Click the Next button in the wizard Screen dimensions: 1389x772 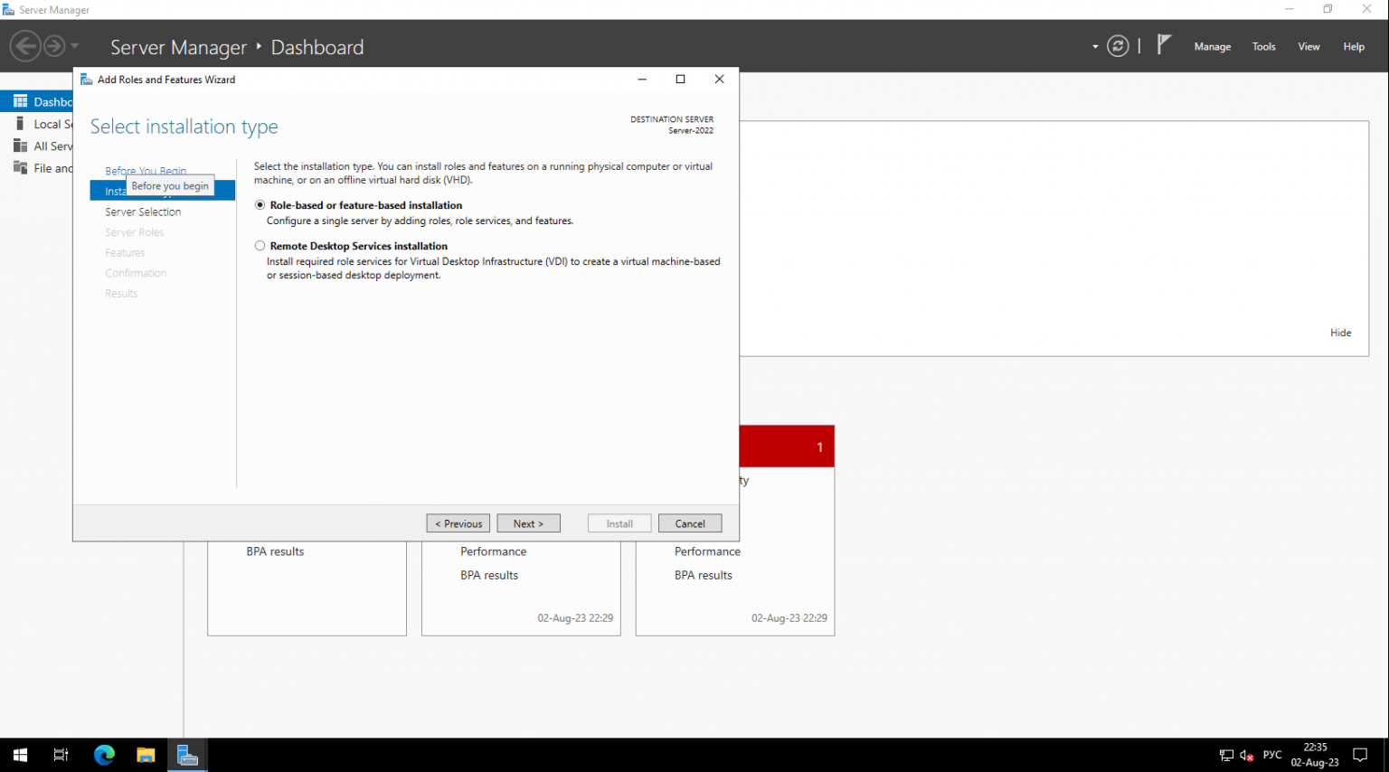(x=528, y=523)
